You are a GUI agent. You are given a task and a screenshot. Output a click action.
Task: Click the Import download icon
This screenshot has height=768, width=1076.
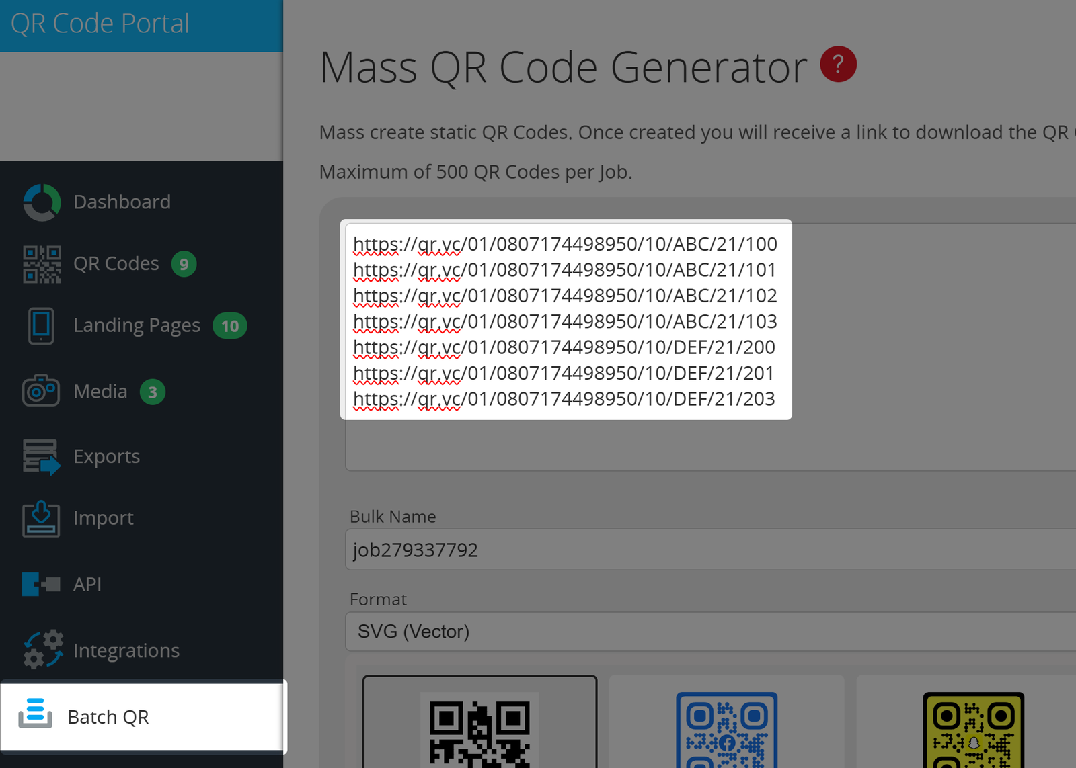point(41,517)
